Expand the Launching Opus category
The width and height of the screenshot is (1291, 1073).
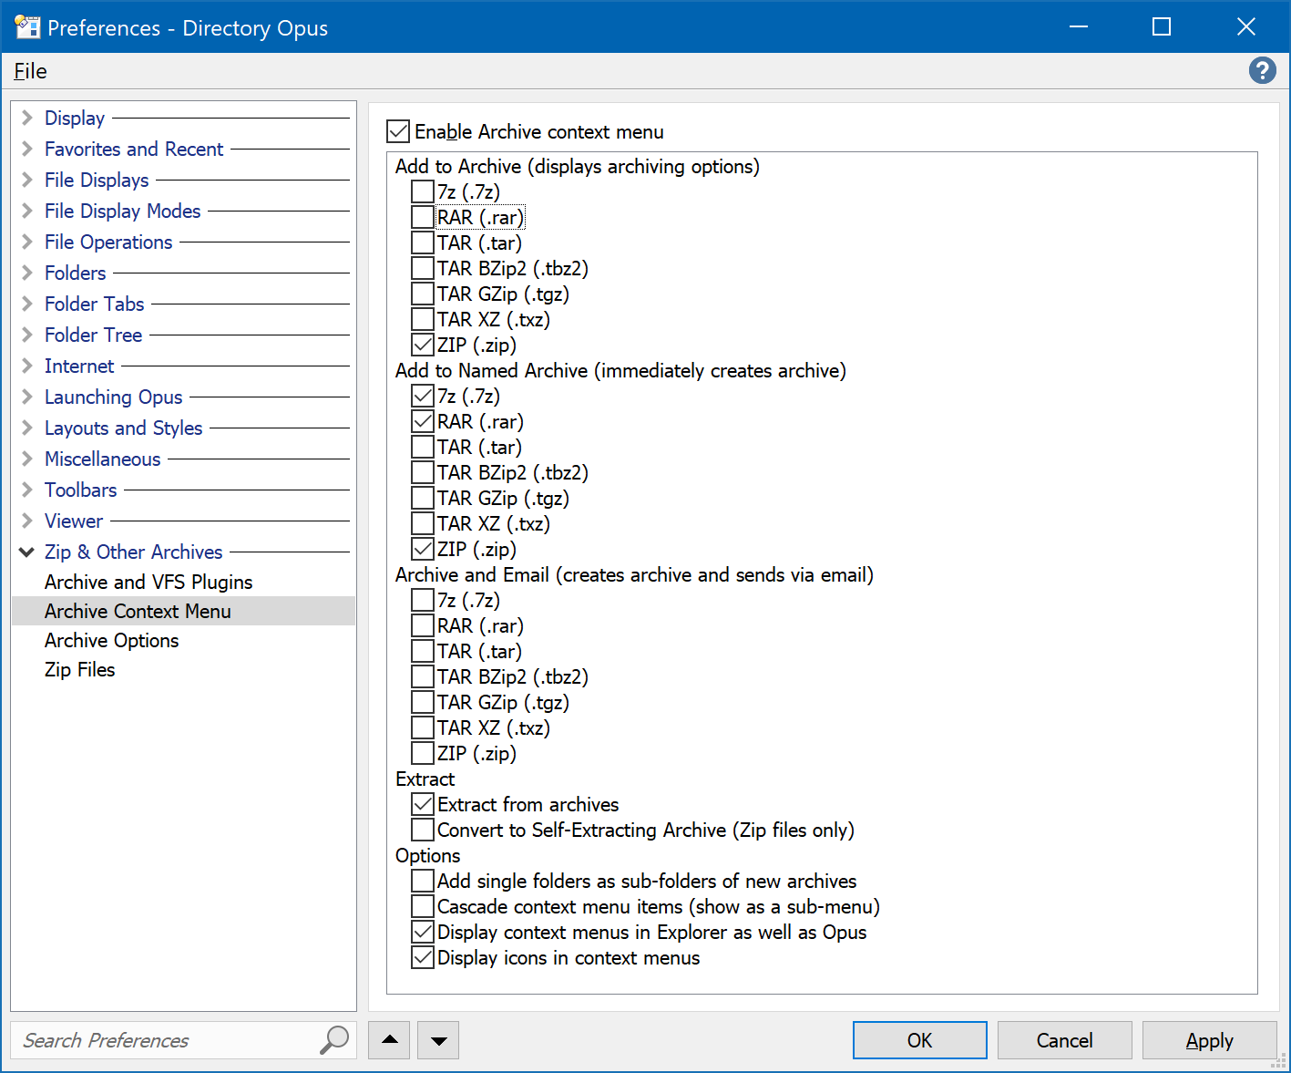pos(26,397)
